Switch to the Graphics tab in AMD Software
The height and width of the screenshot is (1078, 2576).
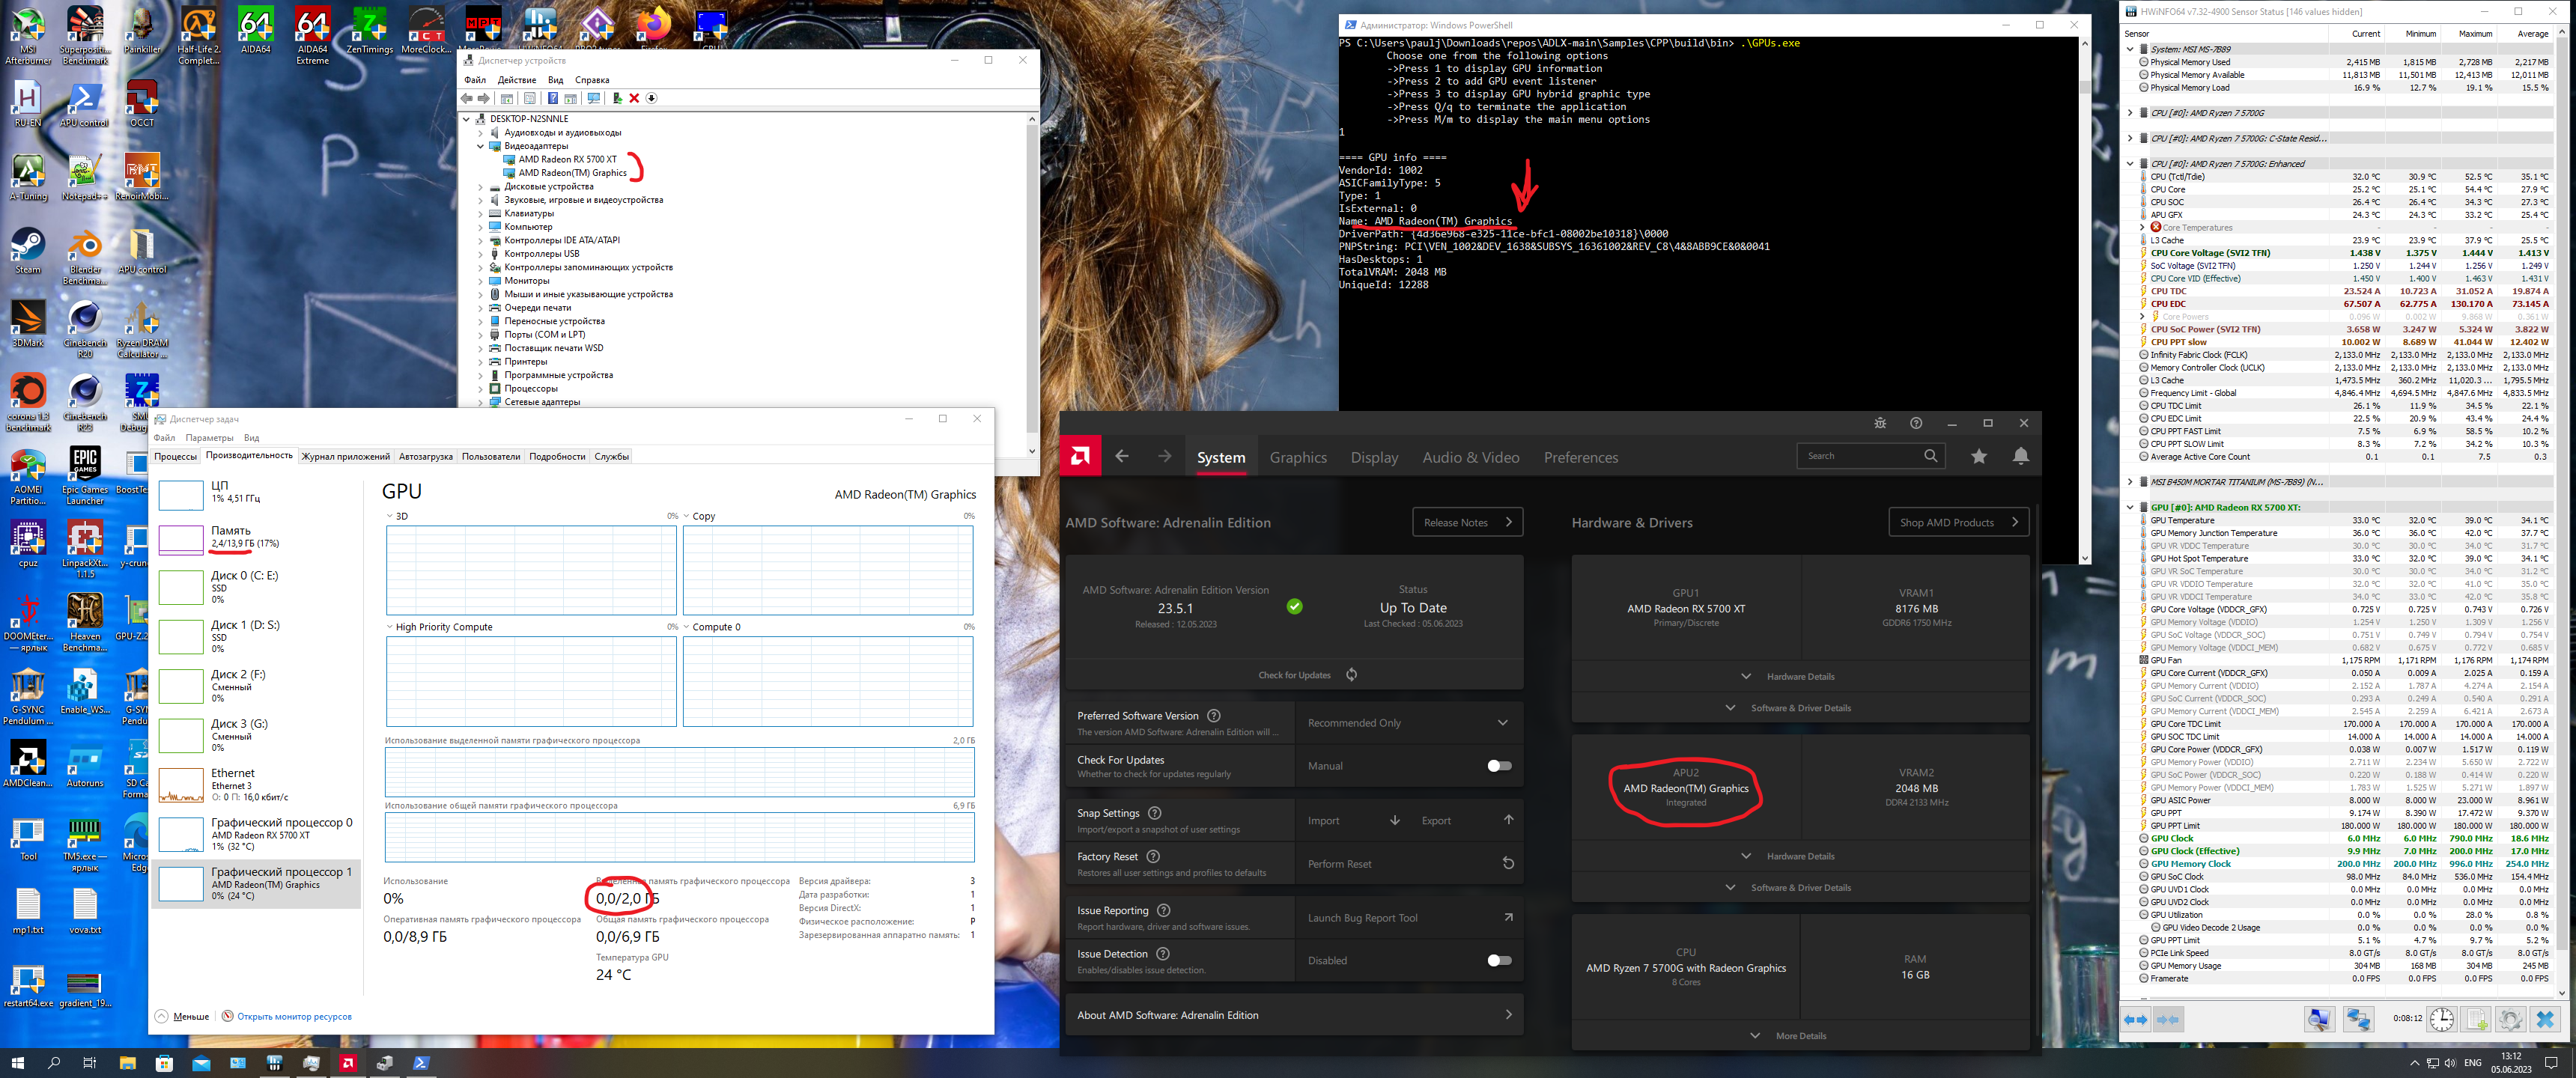(1297, 457)
